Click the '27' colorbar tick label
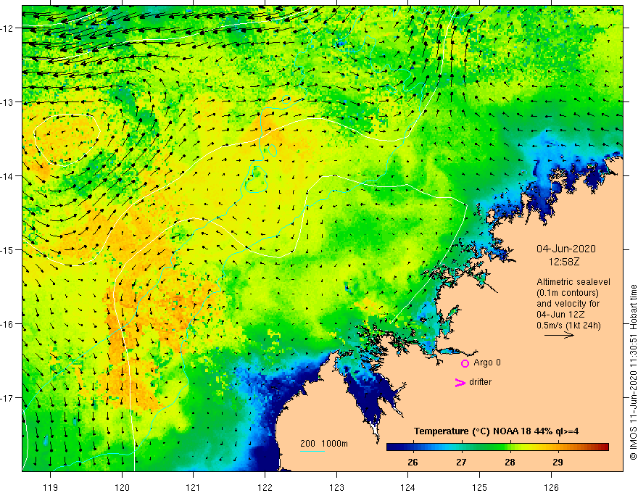This screenshot has width=638, height=493. [x=461, y=462]
